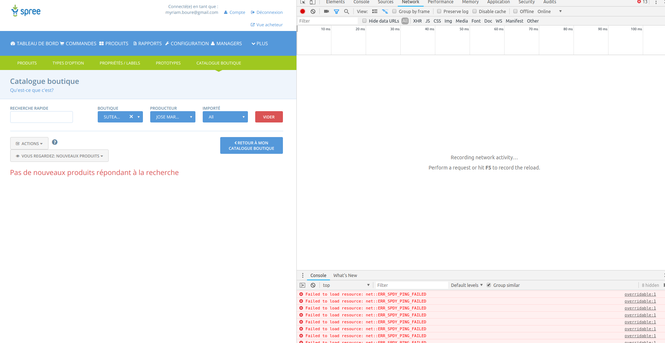Switch to Types d'option tab

(68, 63)
